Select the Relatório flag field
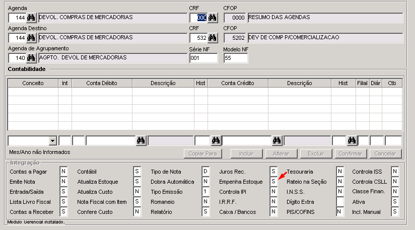This screenshot has height=230, width=415. pos(205,211)
